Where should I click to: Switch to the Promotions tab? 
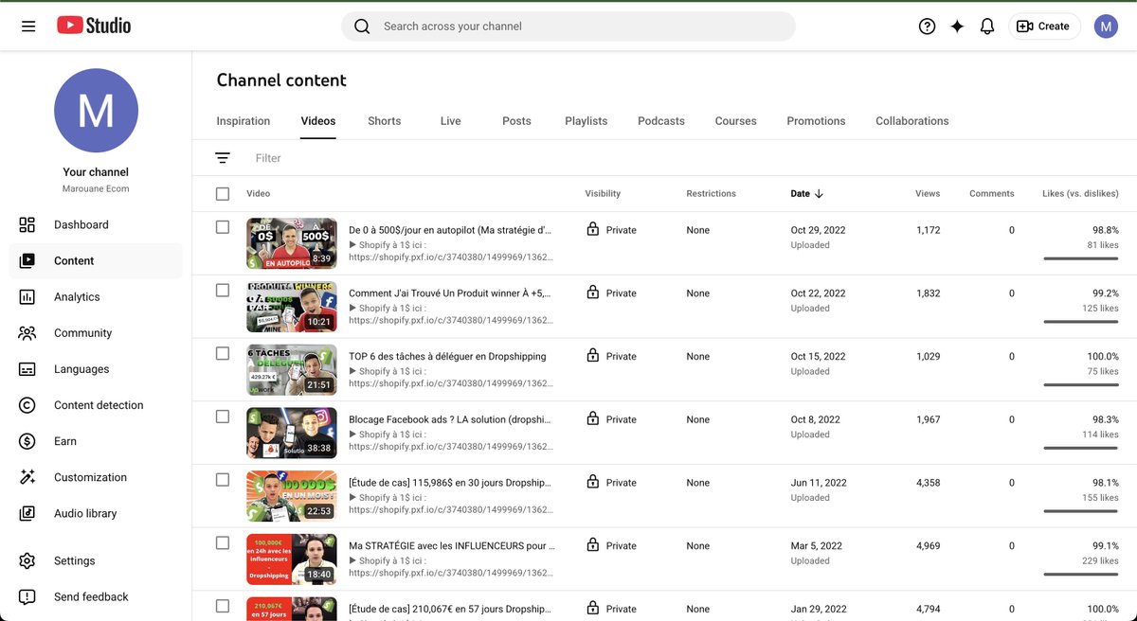pos(816,121)
